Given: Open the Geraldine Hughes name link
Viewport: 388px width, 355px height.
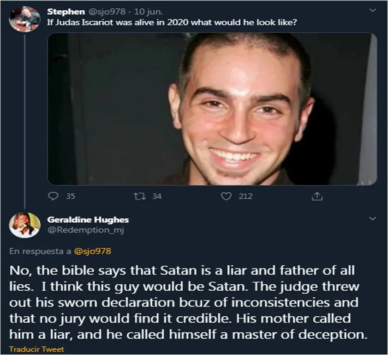Looking at the screenshot, I should click(x=88, y=220).
